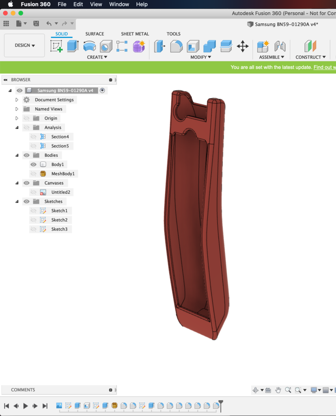Open the Window menu
This screenshot has height=416, width=336.
pyautogui.click(x=119, y=4)
